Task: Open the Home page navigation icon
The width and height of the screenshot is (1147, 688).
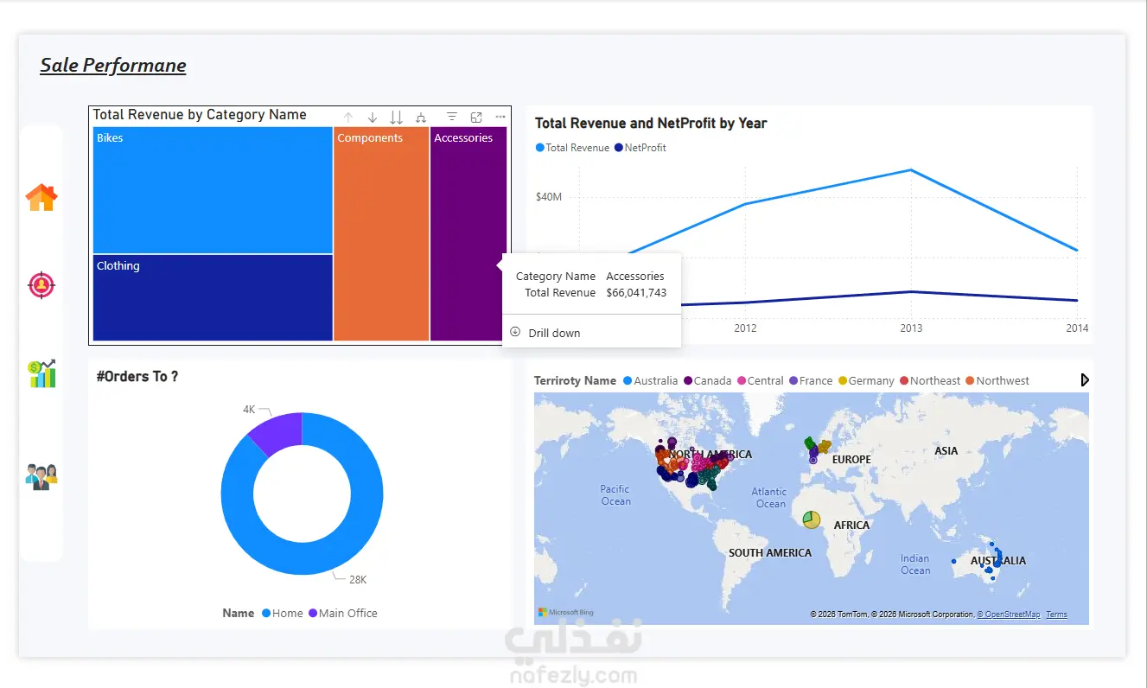Action: [x=41, y=197]
